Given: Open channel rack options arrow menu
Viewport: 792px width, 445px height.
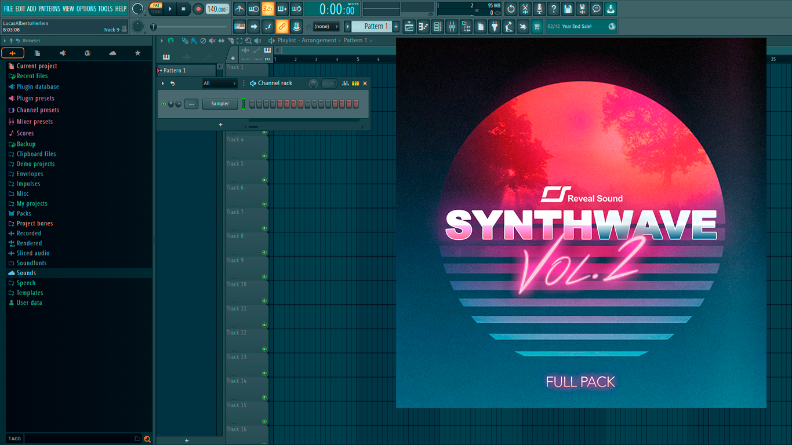Looking at the screenshot, I should pos(163,83).
